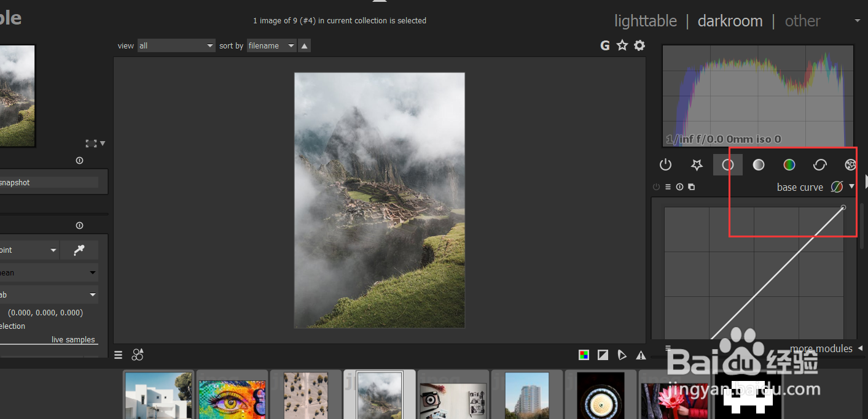This screenshot has width=868, height=419.
Task: Click the main Machu Picchu image
Action: (380, 201)
